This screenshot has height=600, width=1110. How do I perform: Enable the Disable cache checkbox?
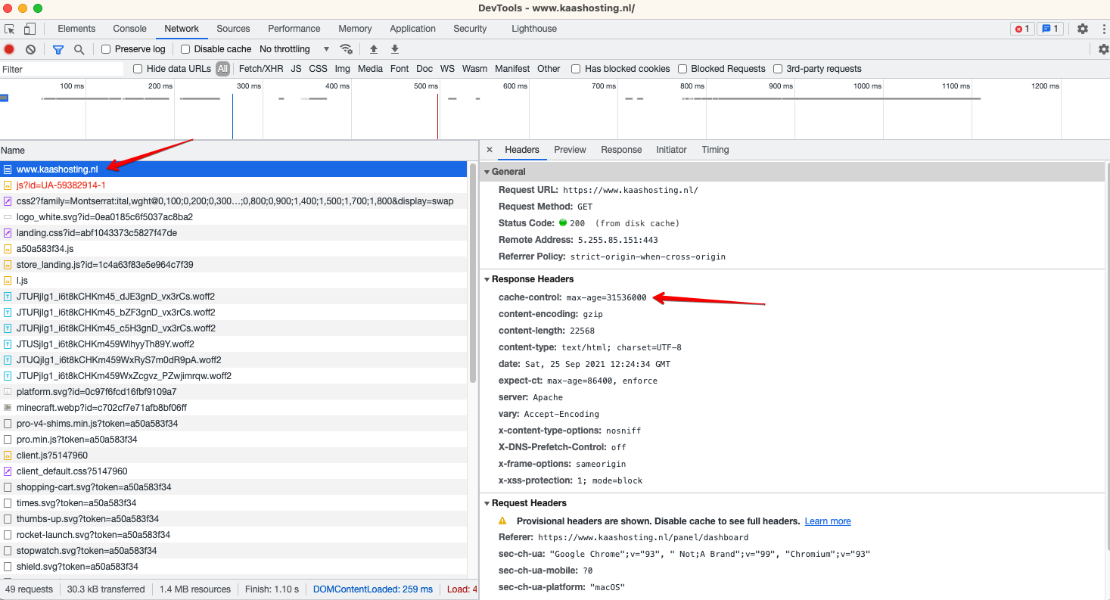tap(185, 49)
